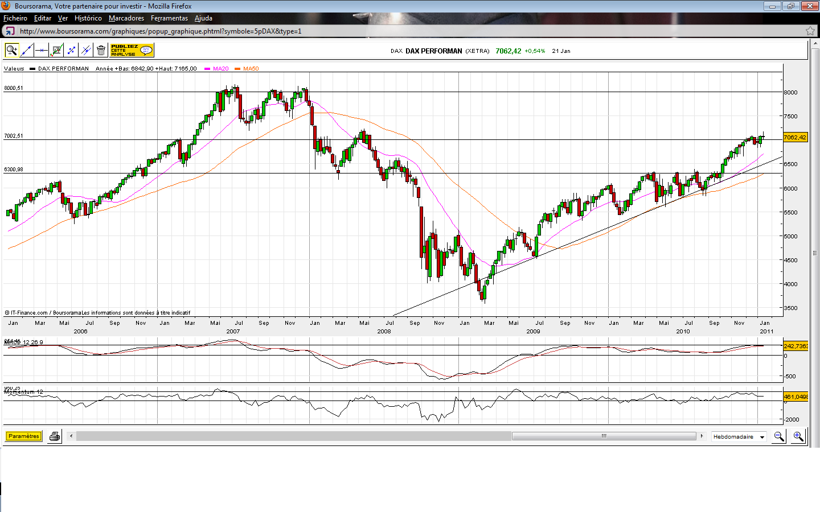Open the Ajuda menu
Image resolution: width=820 pixels, height=512 pixels.
203,18
